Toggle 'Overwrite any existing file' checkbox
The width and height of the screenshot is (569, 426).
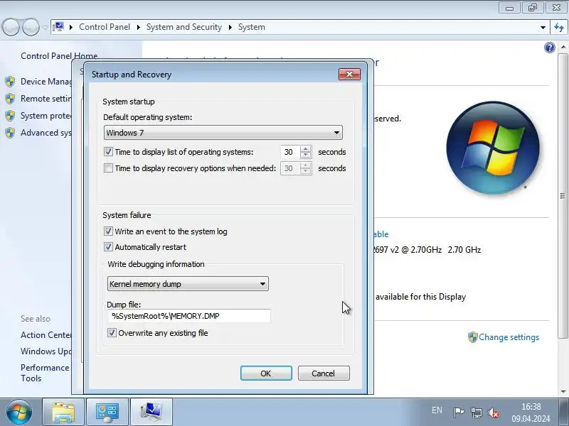(x=112, y=332)
